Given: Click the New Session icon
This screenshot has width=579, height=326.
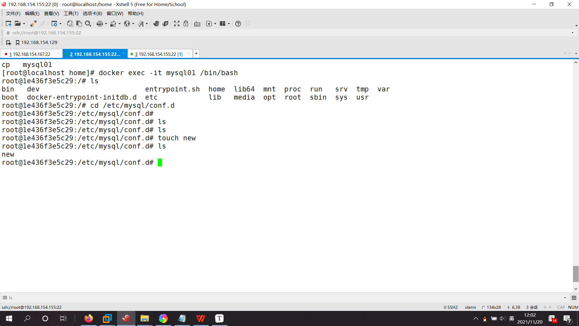Looking at the screenshot, I should point(8,24).
